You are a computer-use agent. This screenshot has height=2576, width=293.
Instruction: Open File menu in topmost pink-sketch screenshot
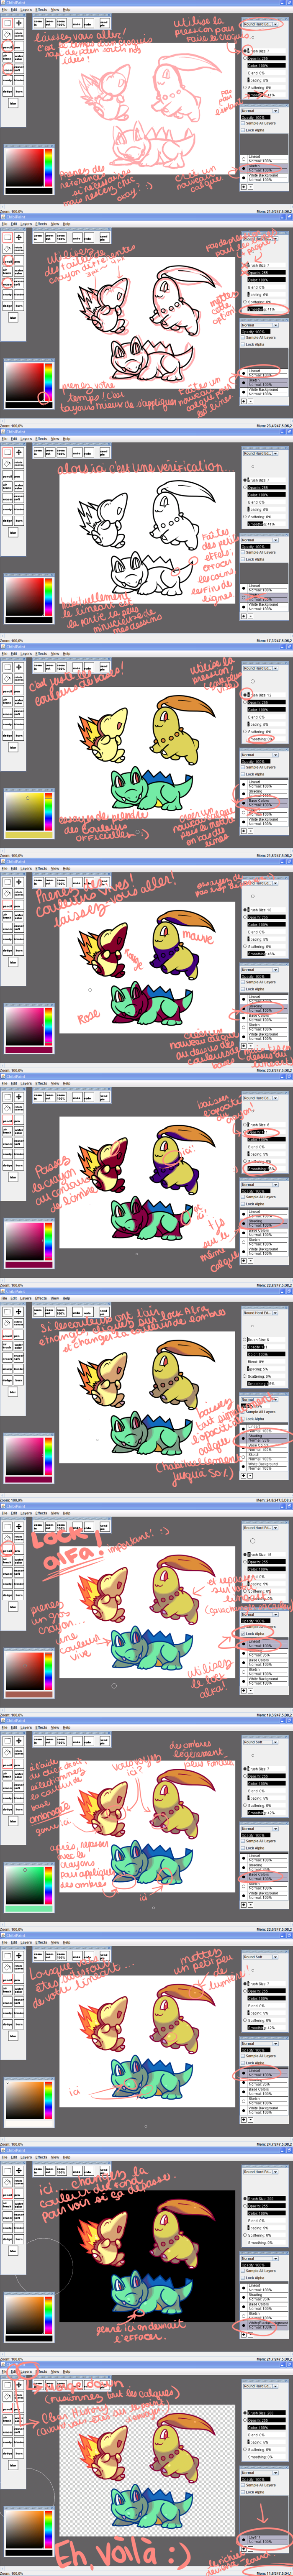(4, 10)
